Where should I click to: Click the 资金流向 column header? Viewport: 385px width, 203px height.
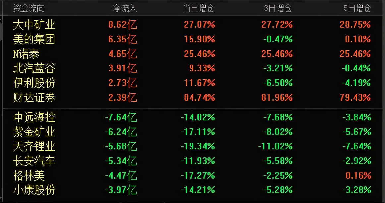[29, 9]
